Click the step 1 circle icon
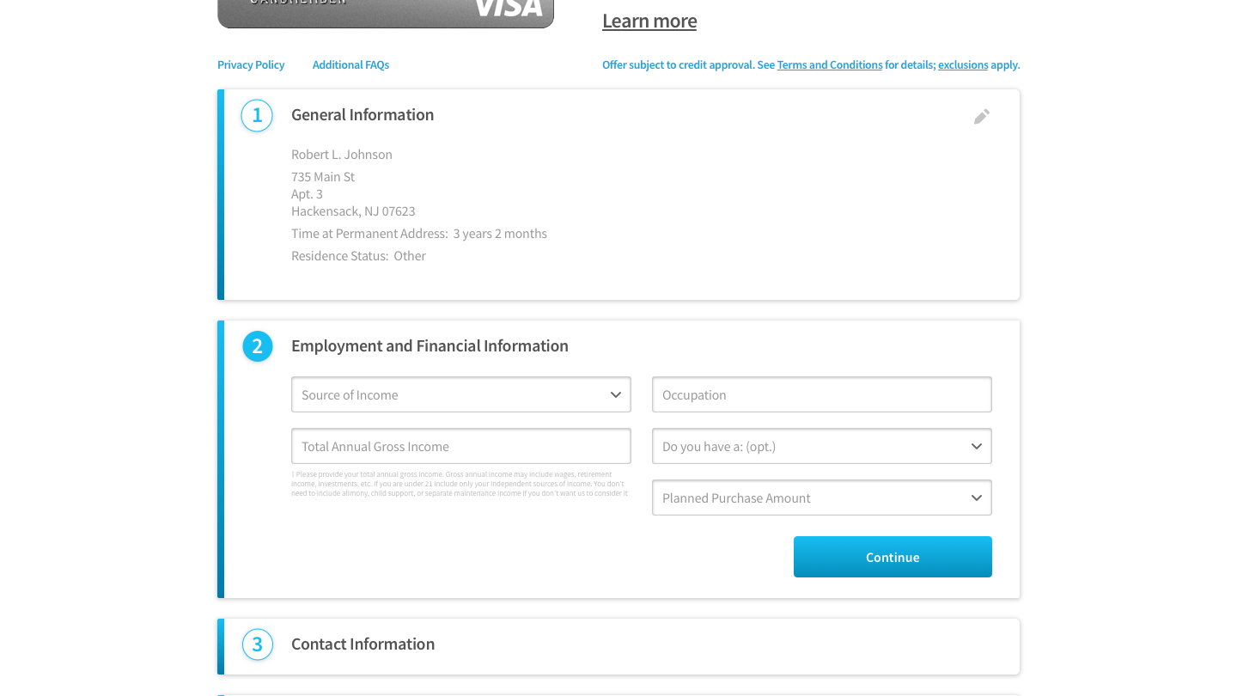Viewport: 1237px width, 696px height. click(257, 115)
